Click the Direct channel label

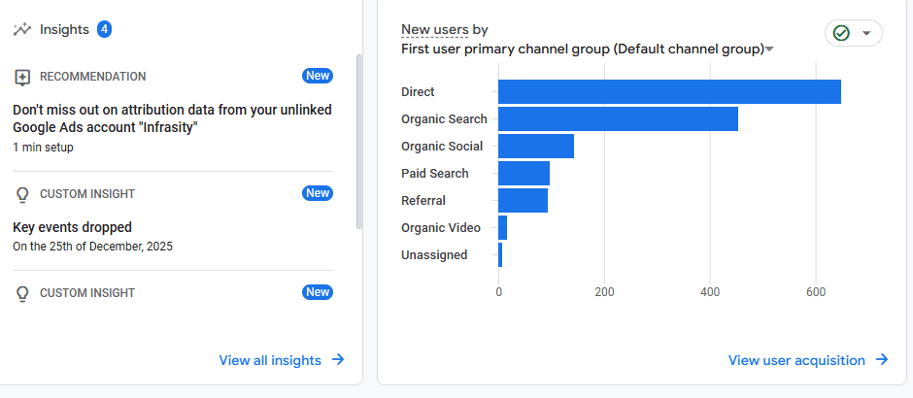point(418,92)
